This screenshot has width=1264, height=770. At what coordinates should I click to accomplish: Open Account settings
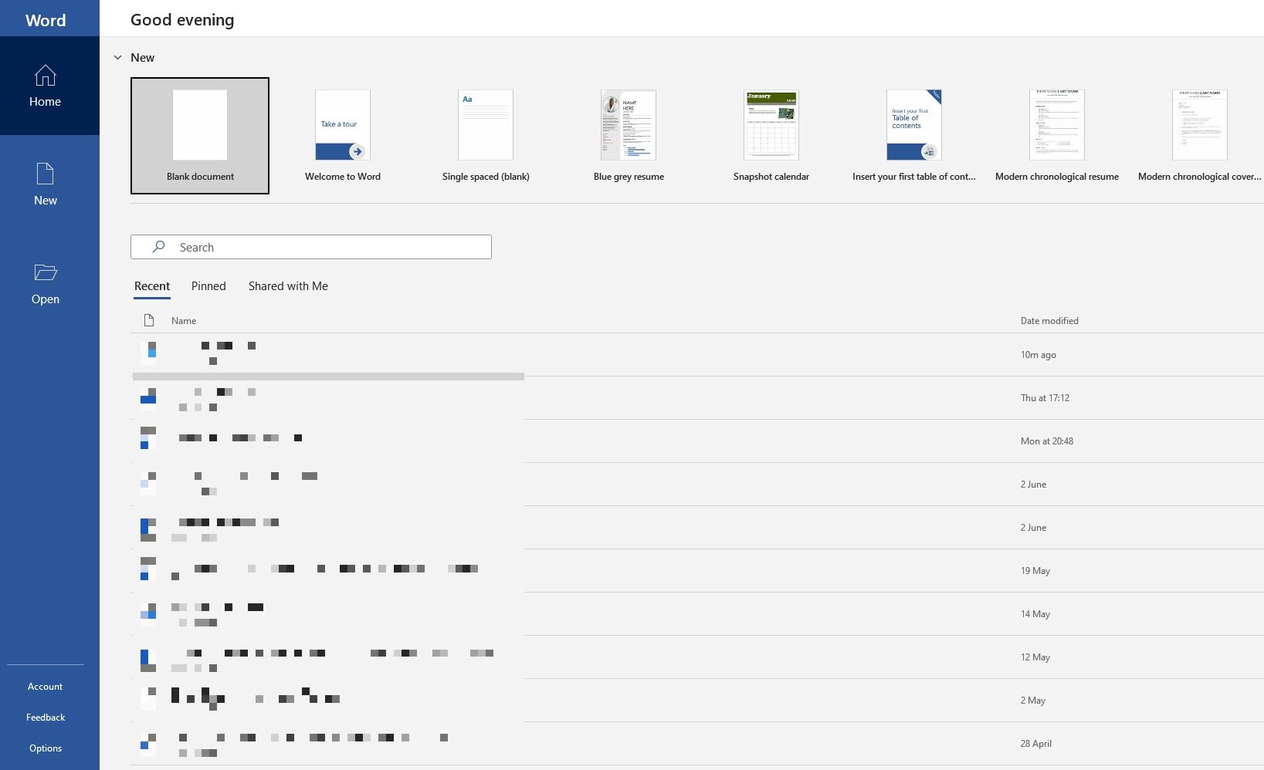pyautogui.click(x=45, y=686)
